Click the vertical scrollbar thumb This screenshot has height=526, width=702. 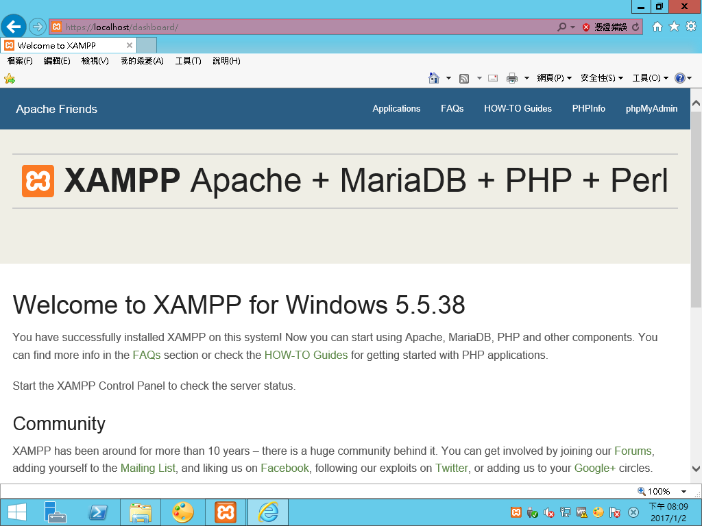coord(697,208)
